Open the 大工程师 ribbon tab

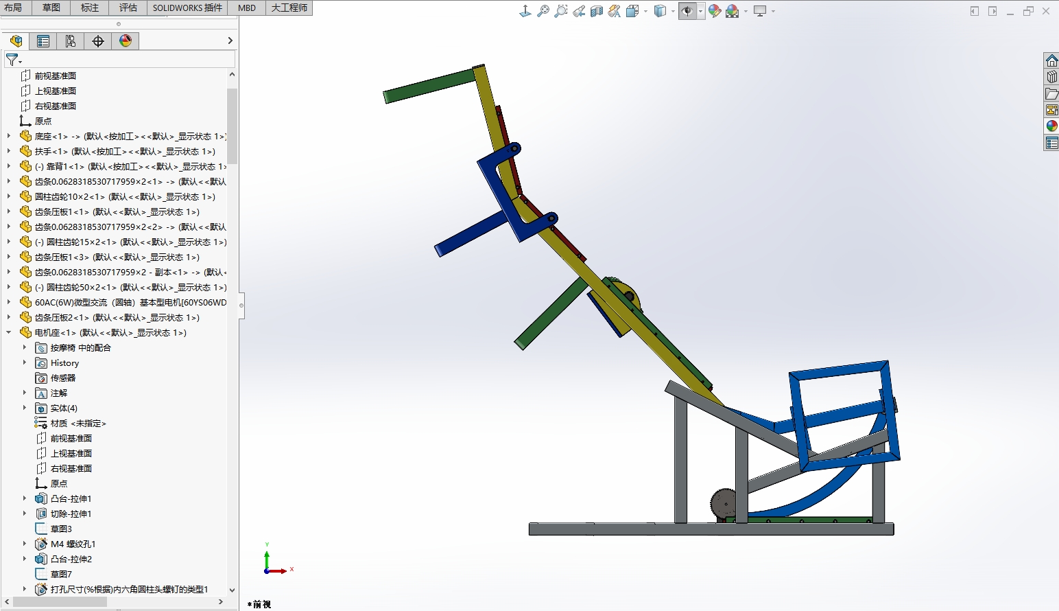[289, 8]
